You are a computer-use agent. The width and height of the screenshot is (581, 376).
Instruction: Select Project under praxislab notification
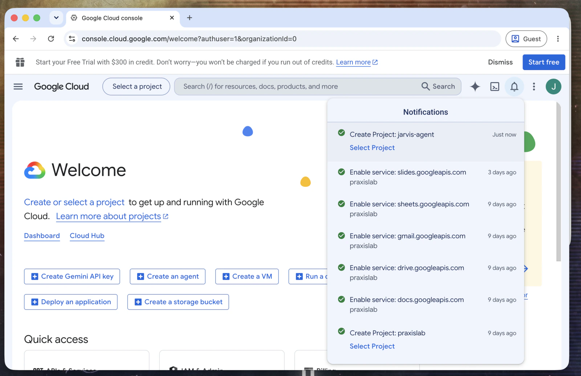pos(372,347)
